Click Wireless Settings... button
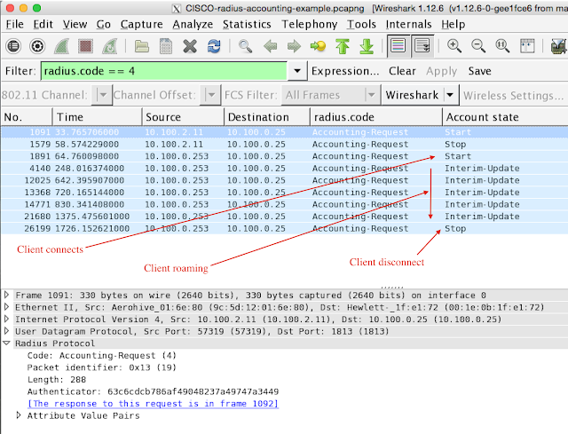The image size is (568, 434). [x=513, y=96]
